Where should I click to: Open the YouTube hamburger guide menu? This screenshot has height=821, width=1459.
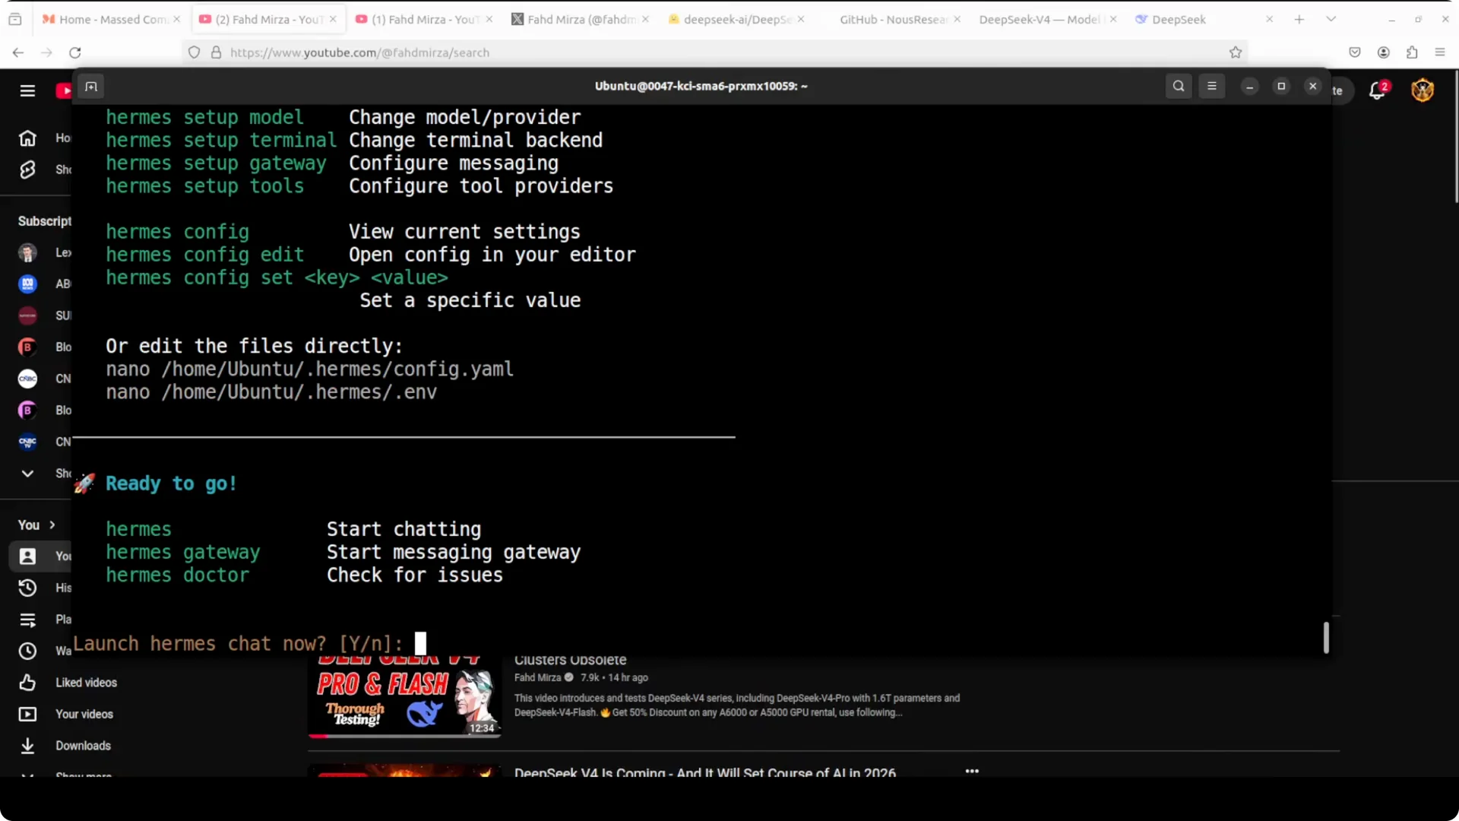27,91
